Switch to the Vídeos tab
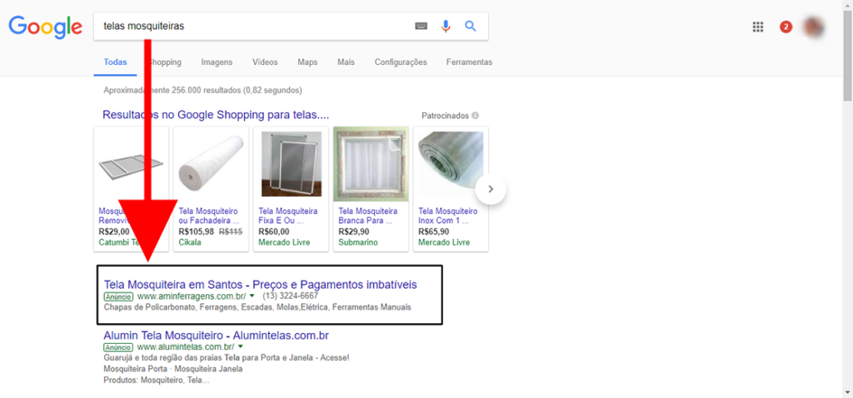Image resolution: width=853 pixels, height=398 pixels. [265, 62]
